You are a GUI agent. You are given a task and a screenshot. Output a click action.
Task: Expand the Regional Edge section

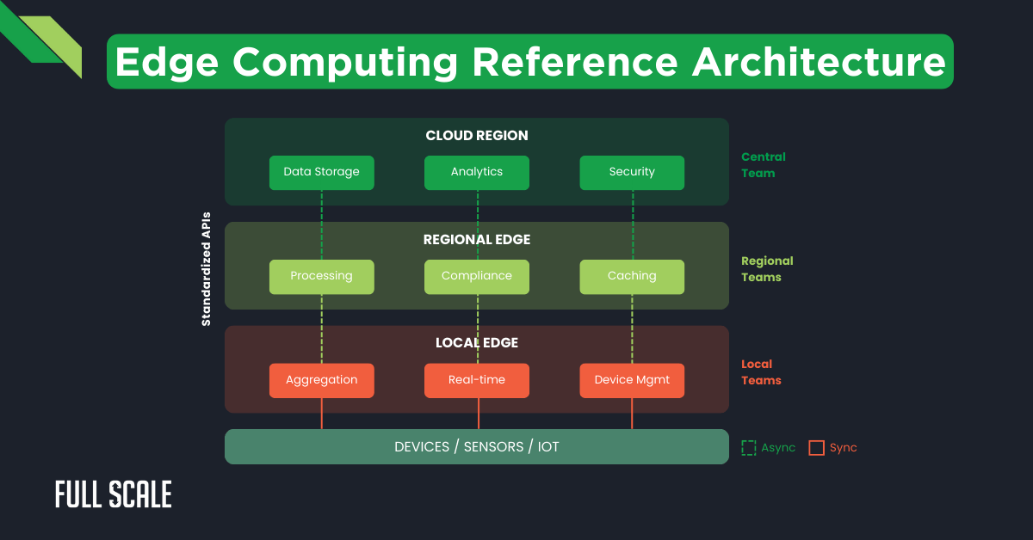[x=477, y=239]
